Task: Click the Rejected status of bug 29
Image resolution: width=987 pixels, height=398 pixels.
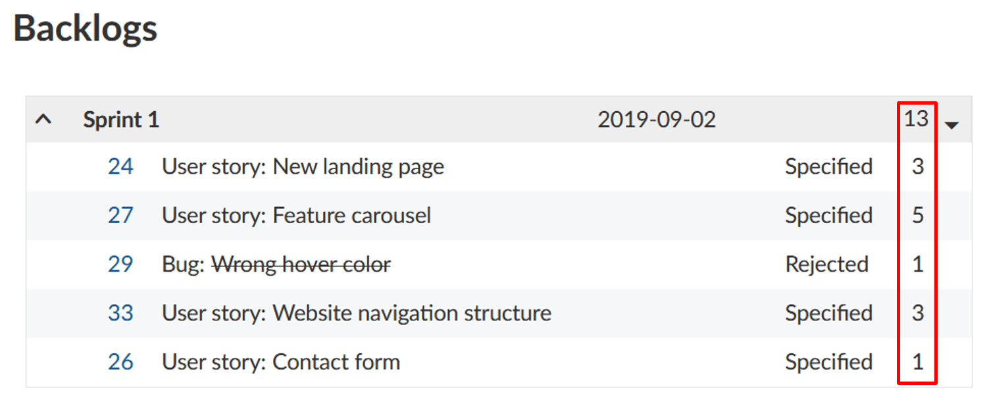Action: [827, 264]
